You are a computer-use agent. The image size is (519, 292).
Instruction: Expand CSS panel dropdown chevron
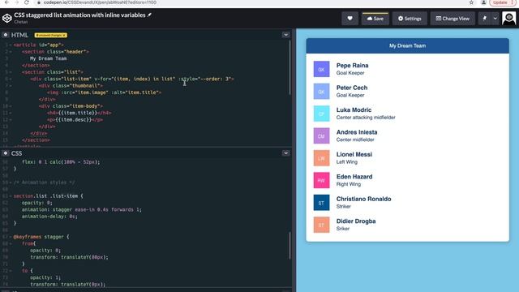285,153
